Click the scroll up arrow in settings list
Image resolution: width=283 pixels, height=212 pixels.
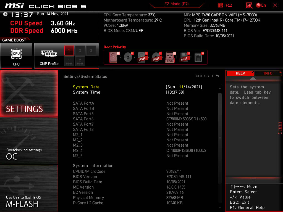(220, 88)
